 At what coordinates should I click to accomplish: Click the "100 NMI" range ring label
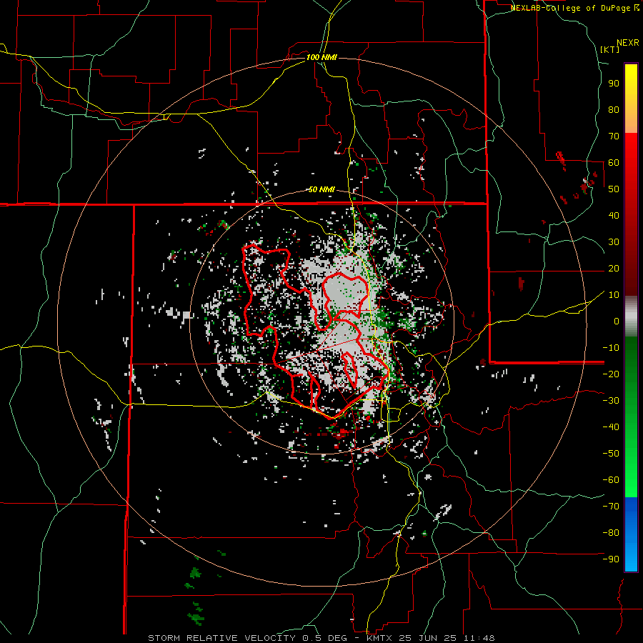pyautogui.click(x=321, y=57)
